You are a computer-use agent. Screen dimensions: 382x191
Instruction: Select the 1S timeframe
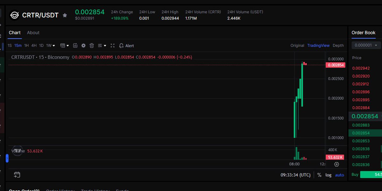click(x=10, y=46)
